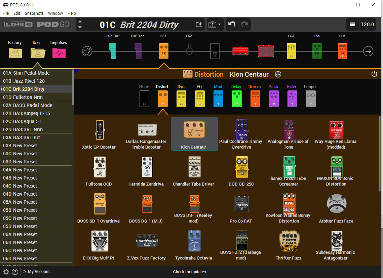Select the Tycobrahe Octavia pedal

pos(193,245)
